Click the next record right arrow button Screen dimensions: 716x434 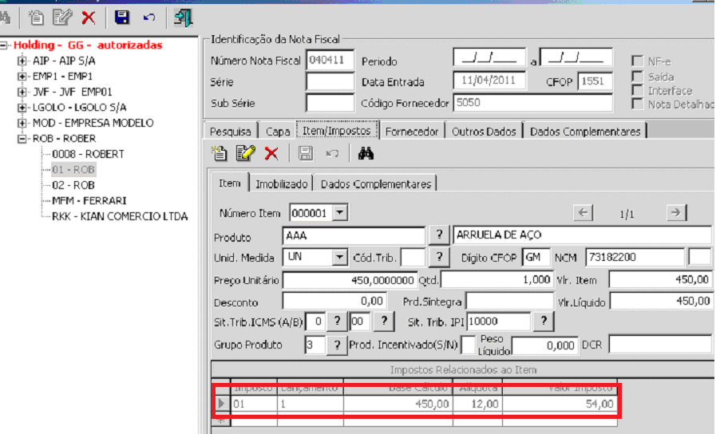[x=675, y=212]
